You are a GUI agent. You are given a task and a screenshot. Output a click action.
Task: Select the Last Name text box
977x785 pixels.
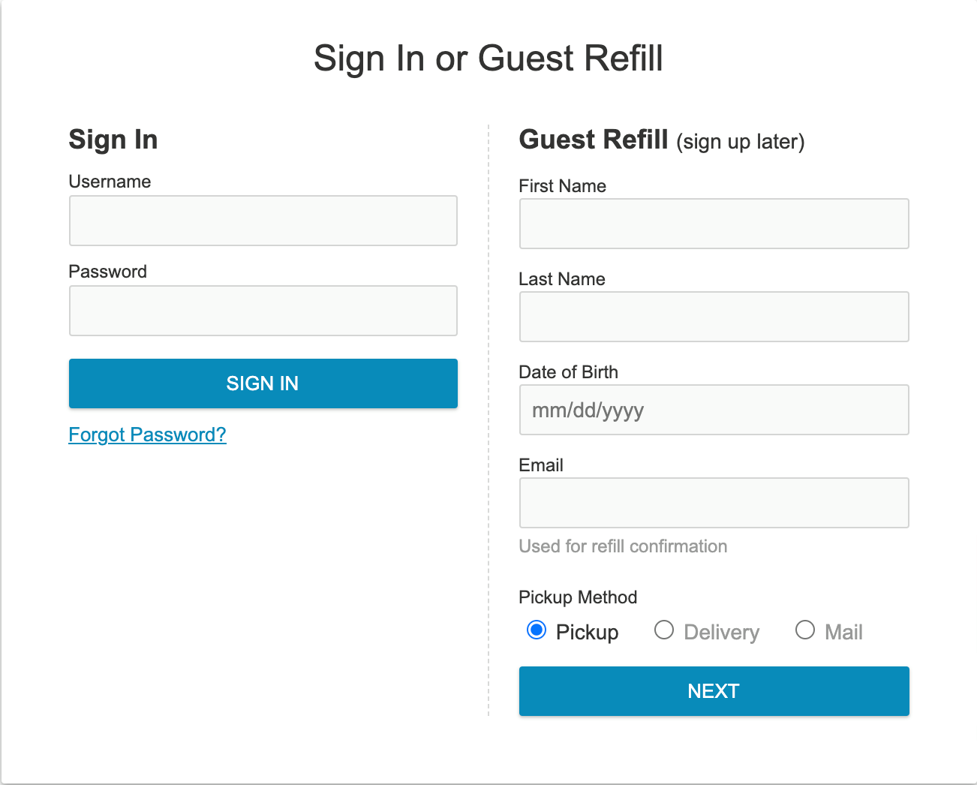tap(714, 317)
